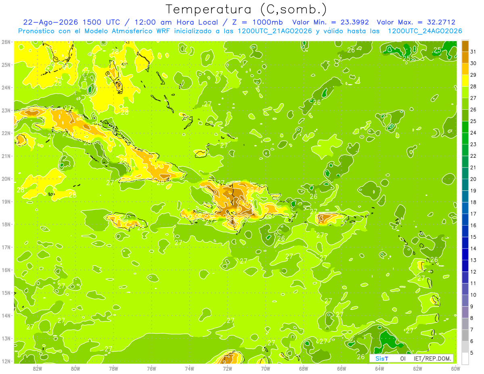Click legend value 24
This screenshot has height=374, width=484.
pos(473,133)
